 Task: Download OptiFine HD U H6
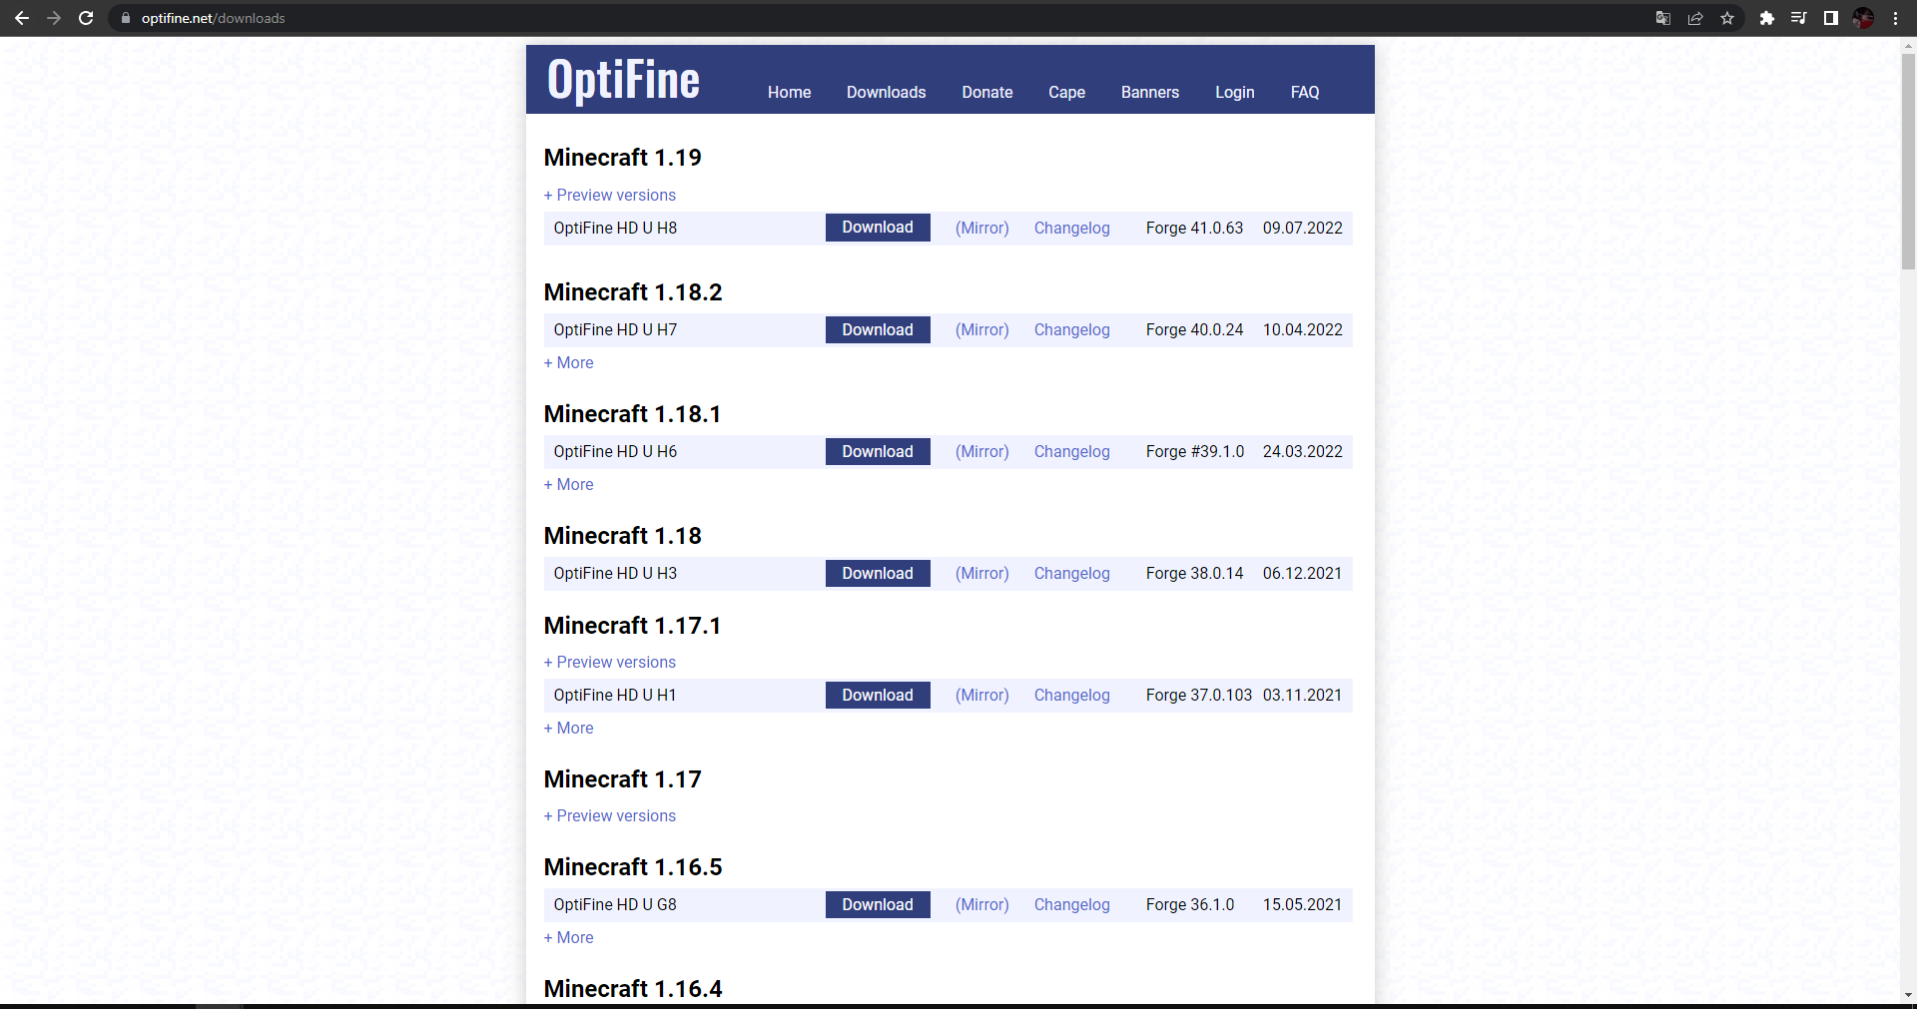(878, 451)
